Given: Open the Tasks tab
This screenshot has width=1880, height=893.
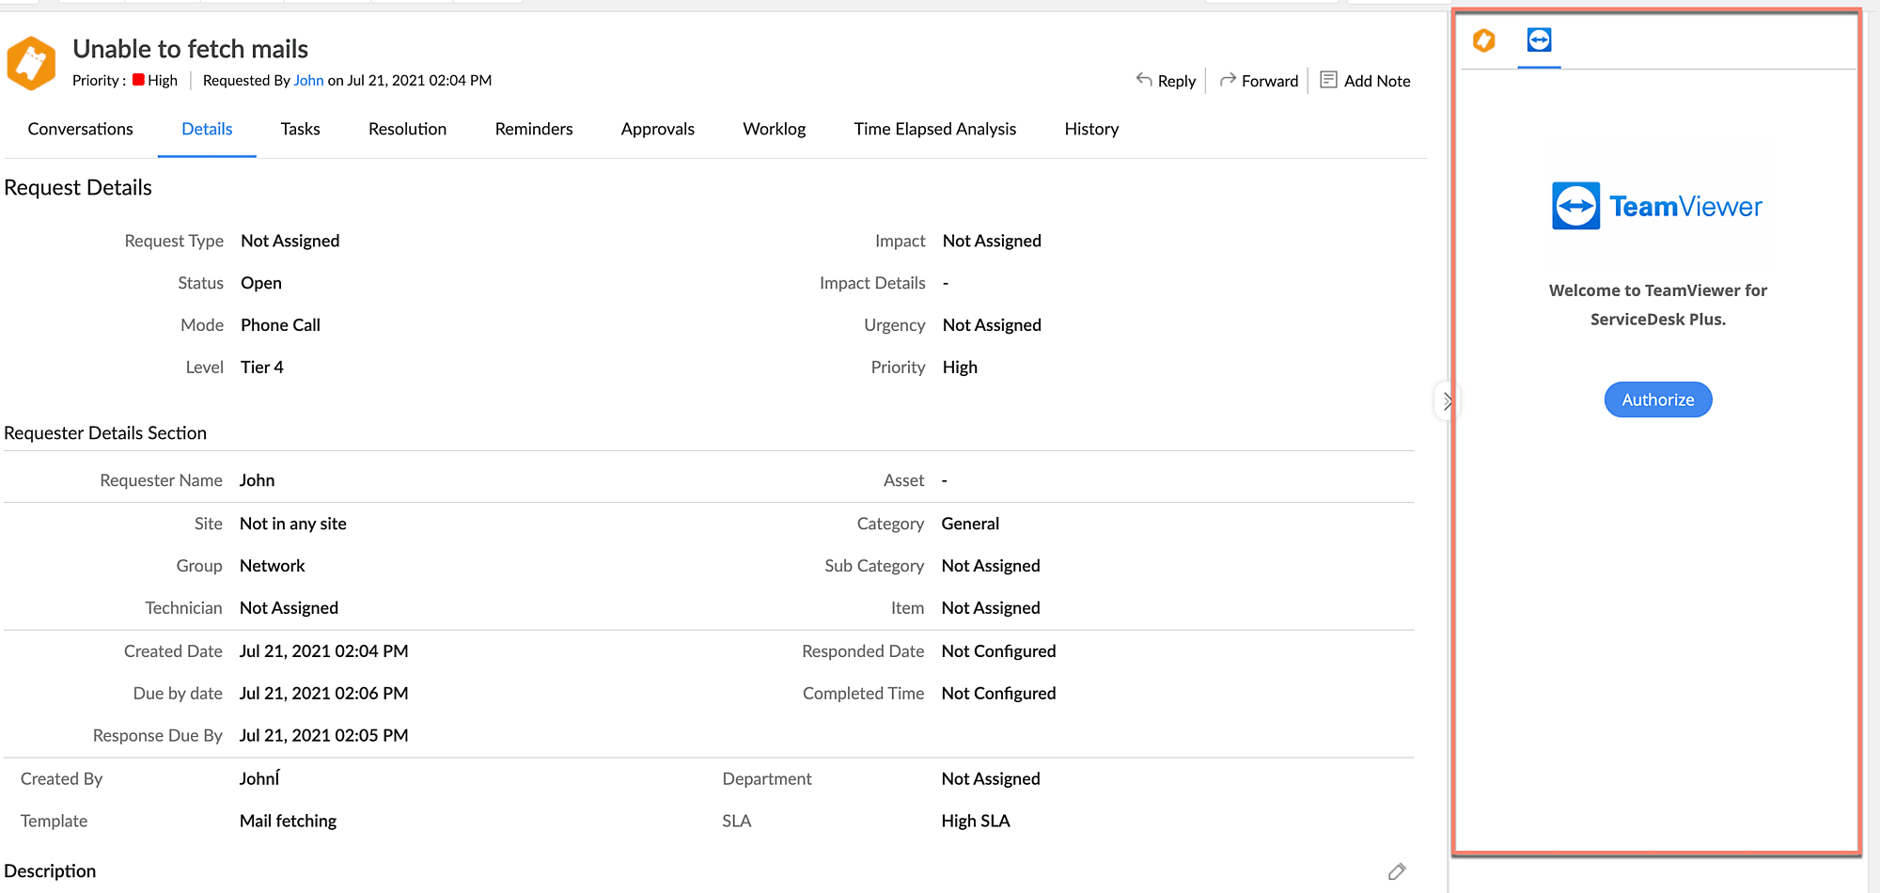Looking at the screenshot, I should coord(300,129).
